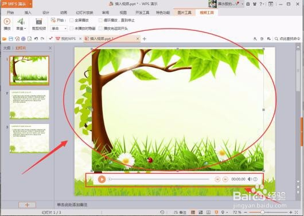This screenshot has width=304, height=216.
Task: Select slide 2 thumbnail
Action: click(x=29, y=105)
